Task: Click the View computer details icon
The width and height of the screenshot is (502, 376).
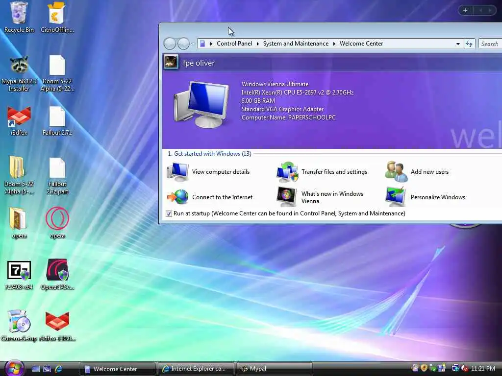Action: pos(177,172)
